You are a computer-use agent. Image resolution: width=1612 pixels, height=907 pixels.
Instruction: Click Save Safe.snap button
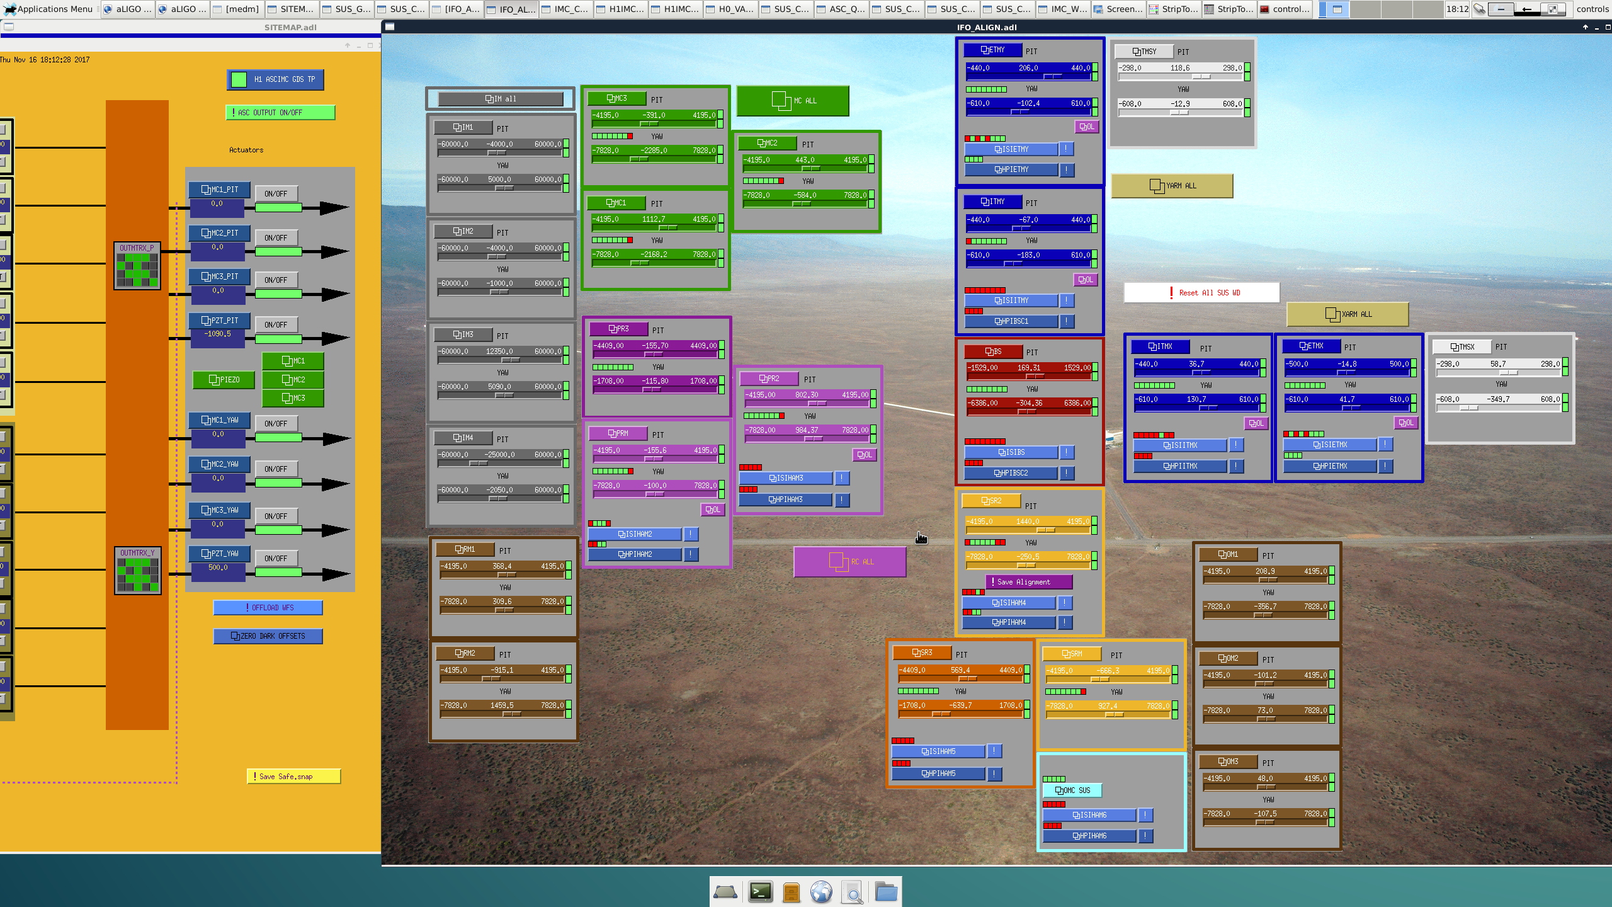point(294,777)
